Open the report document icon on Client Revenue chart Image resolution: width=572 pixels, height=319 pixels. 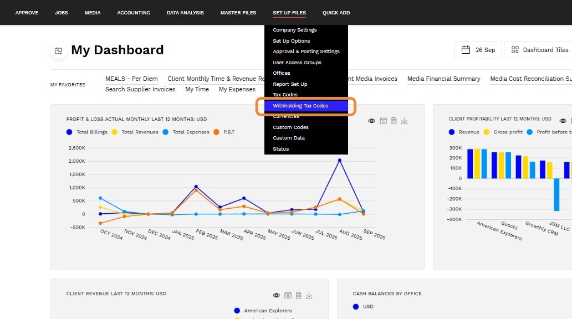(x=298, y=295)
